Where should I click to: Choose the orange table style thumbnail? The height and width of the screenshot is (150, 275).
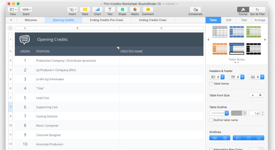point(220,49)
